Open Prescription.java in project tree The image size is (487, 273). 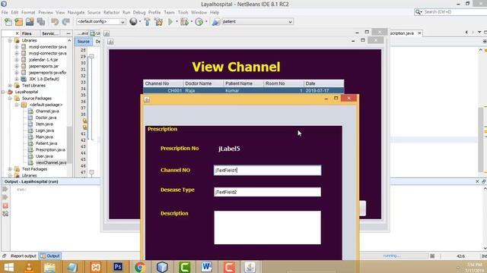coord(50,150)
